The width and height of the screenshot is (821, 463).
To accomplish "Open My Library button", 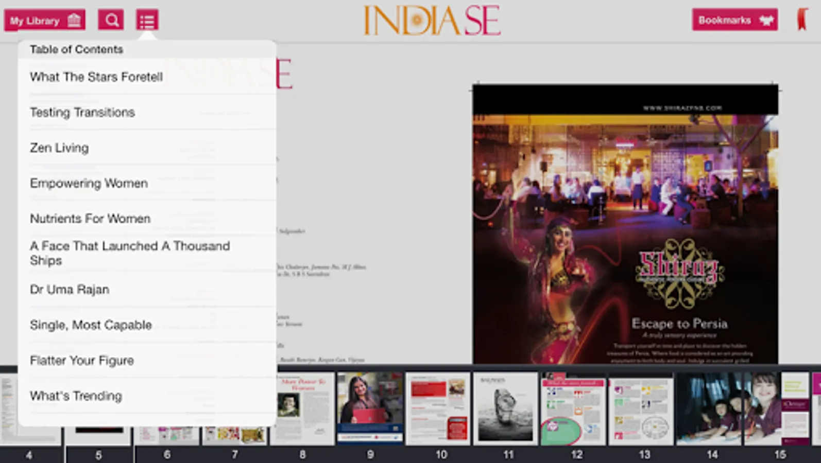I will click(x=45, y=21).
